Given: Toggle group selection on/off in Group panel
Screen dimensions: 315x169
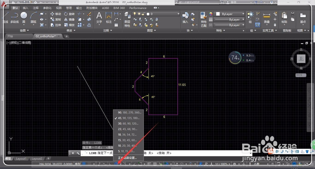Looking at the screenshot, I should coord(258,25).
